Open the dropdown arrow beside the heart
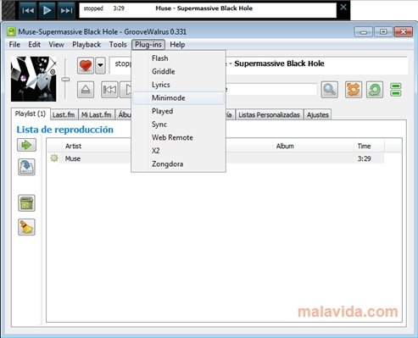 coord(100,65)
